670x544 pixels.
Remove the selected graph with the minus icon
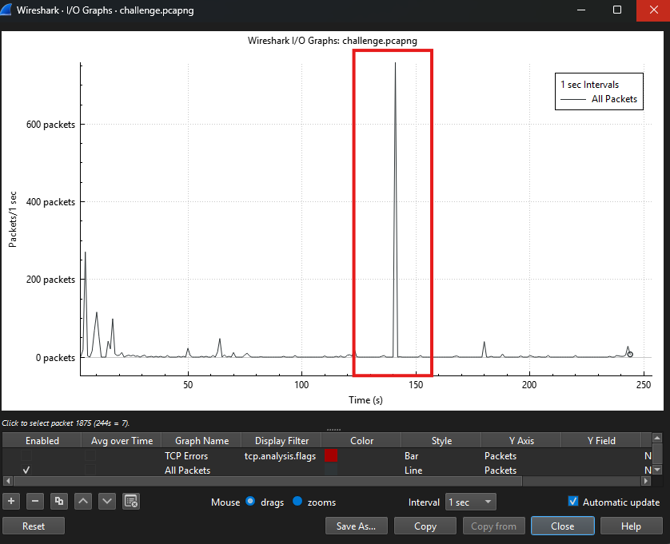[35, 501]
